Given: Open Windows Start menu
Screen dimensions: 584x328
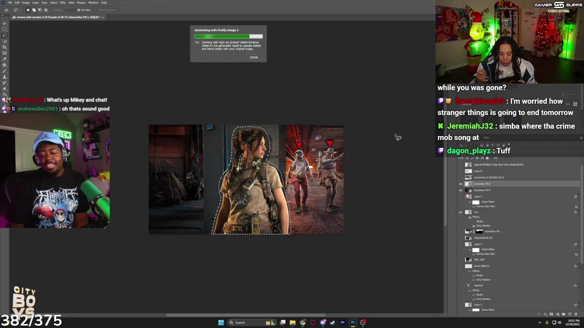Looking at the screenshot, I should (221, 323).
